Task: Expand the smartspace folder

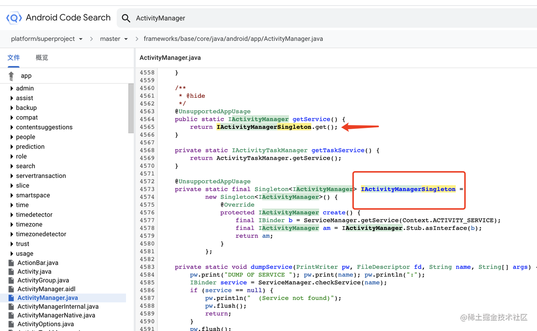Action: (11, 195)
